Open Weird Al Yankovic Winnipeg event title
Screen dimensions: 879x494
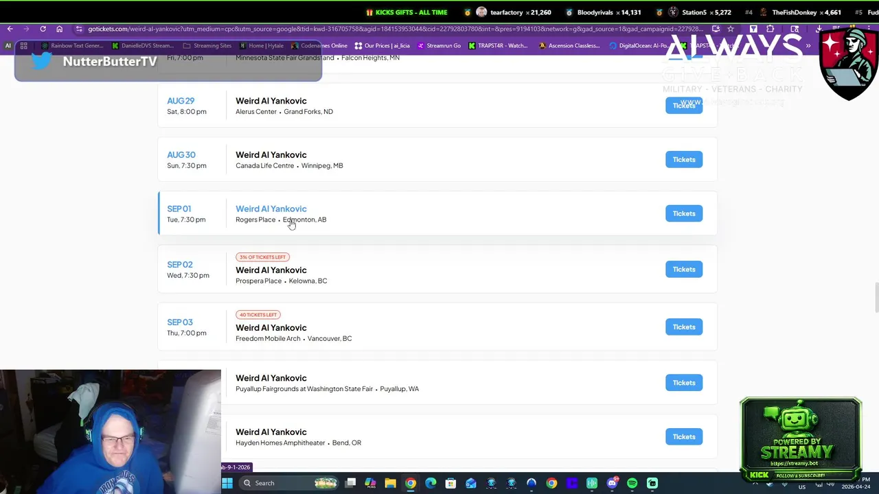[271, 155]
